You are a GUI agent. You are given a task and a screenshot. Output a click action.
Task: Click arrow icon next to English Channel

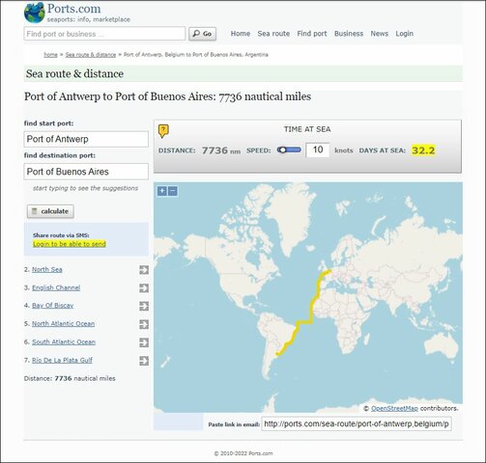144,288
